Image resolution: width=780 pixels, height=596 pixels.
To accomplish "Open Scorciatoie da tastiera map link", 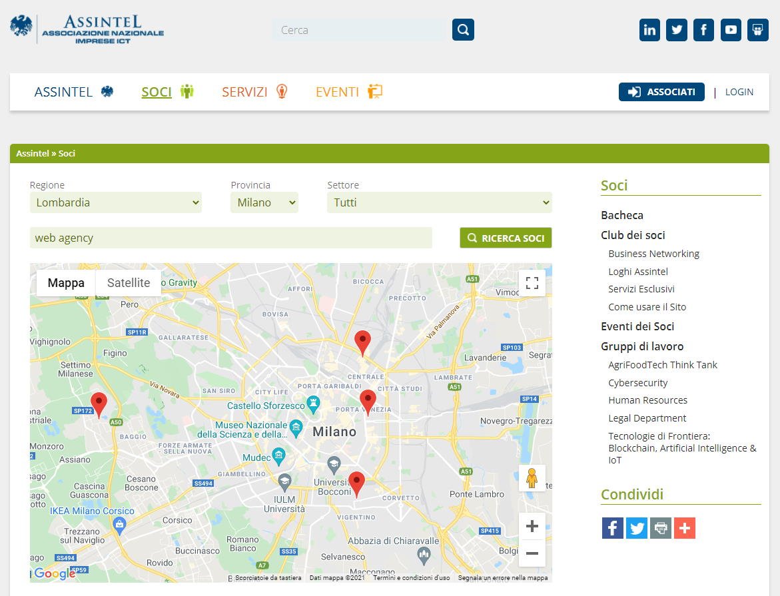I will point(268,578).
